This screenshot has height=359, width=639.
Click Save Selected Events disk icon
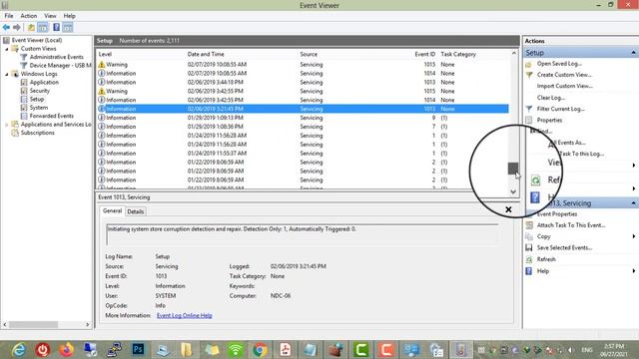pyautogui.click(x=529, y=248)
